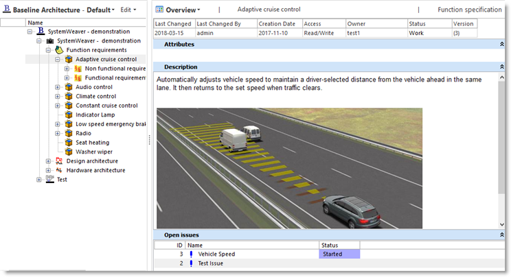The width and height of the screenshot is (511, 277).
Task: Click the Non functional requirements section icon
Action: [78, 69]
